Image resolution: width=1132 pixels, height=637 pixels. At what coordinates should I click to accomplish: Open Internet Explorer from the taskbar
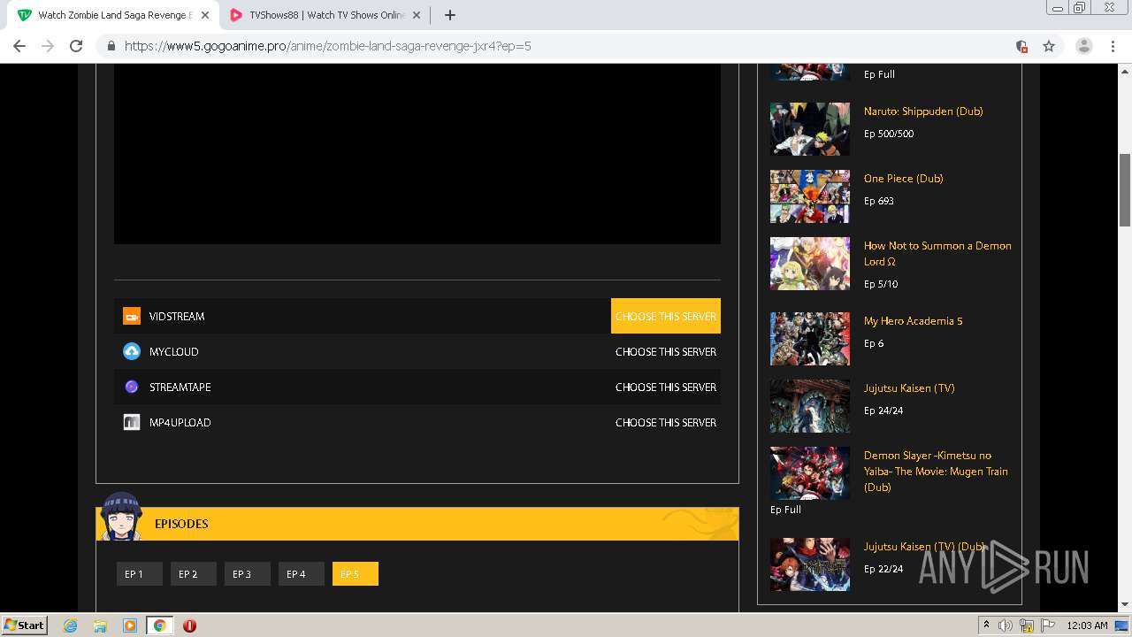pyautogui.click(x=70, y=625)
